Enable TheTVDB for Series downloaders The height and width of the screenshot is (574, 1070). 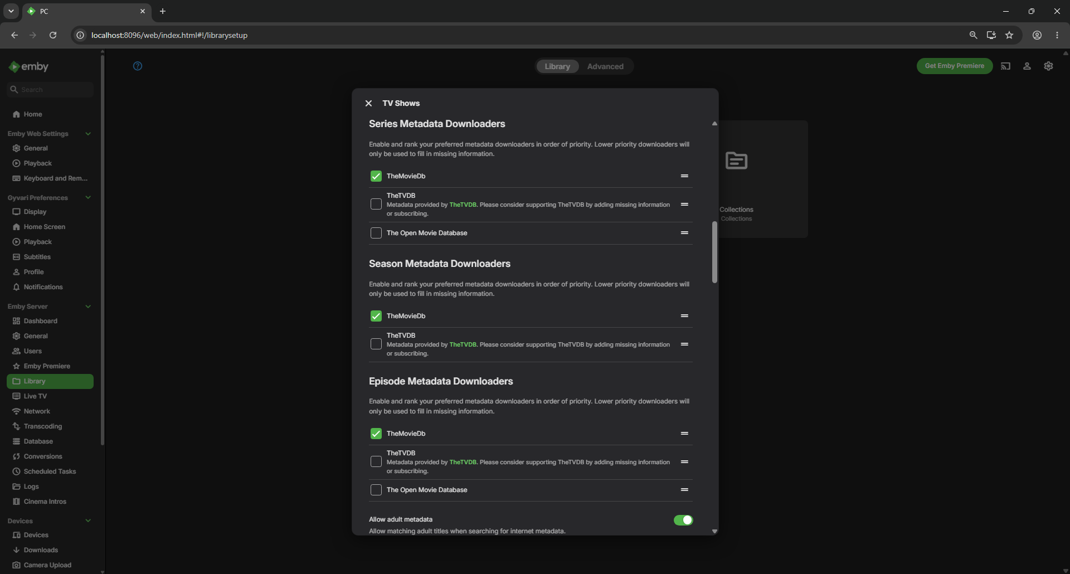(376, 205)
